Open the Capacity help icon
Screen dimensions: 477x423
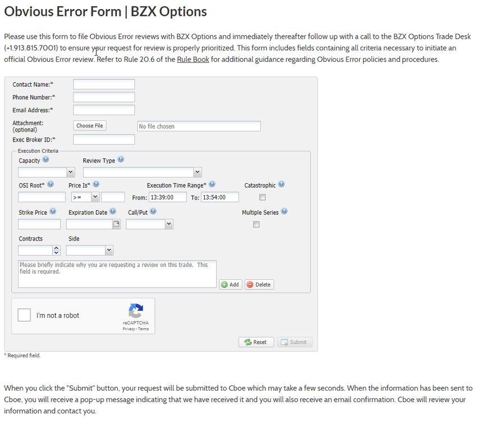(45, 160)
